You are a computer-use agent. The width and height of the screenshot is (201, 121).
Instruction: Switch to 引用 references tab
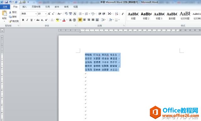47,7
